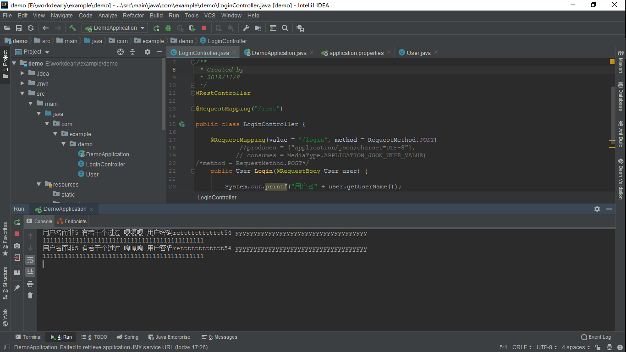626x352 pixels.
Task: Run the DemoApplication with the green Run icon
Action: [156, 28]
